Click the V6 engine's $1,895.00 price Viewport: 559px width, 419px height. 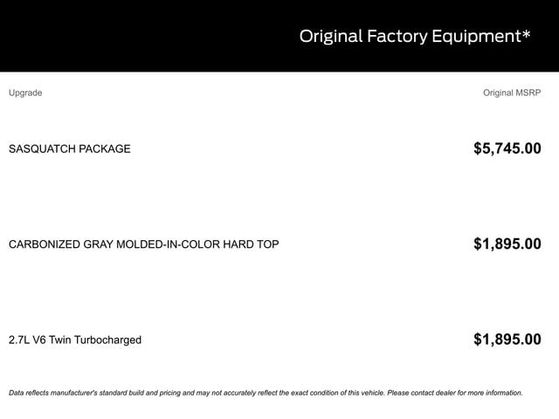click(x=507, y=340)
